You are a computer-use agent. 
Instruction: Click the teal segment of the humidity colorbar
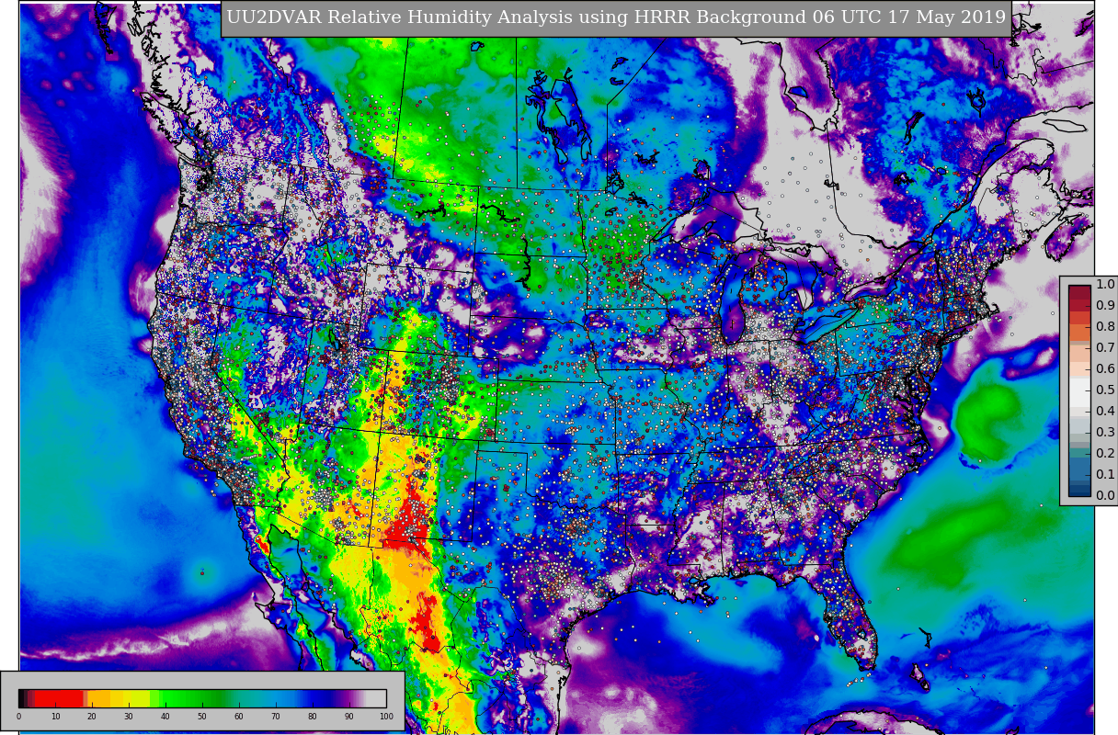pos(248,698)
